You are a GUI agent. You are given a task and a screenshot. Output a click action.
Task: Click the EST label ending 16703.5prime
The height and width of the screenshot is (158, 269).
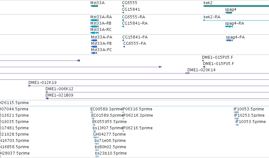click(15, 141)
